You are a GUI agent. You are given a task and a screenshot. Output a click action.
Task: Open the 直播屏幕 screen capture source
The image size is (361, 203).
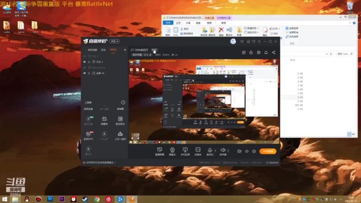(160, 152)
